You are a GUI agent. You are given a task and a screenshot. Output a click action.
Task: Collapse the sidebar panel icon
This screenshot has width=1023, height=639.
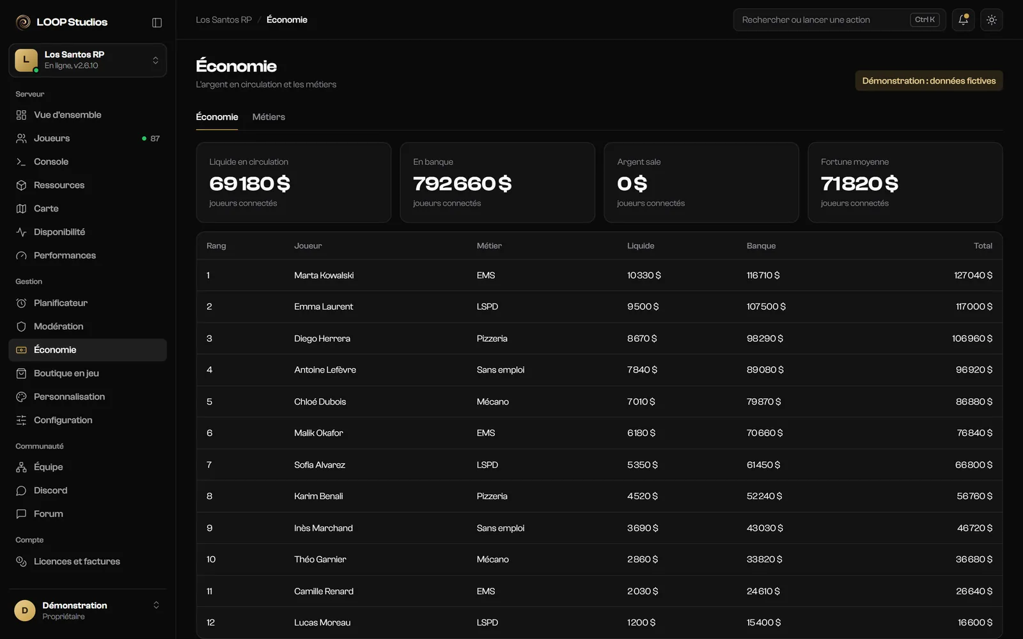(157, 22)
